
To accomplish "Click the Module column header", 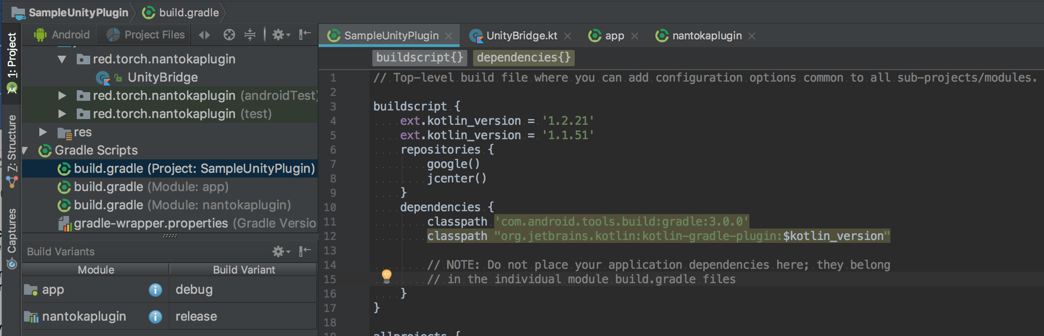I will 96,270.
